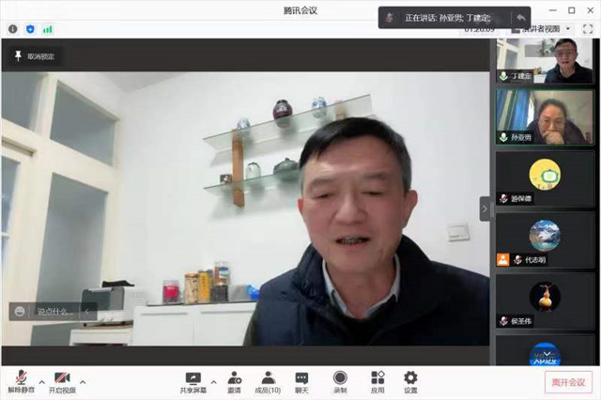
Task: Unpin video with 取消锁定 button
Action: [x=34, y=57]
